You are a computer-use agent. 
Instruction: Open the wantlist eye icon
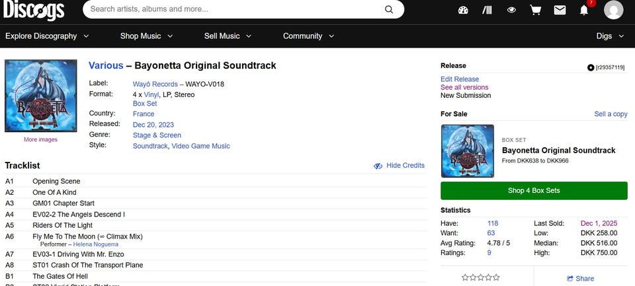tap(511, 10)
